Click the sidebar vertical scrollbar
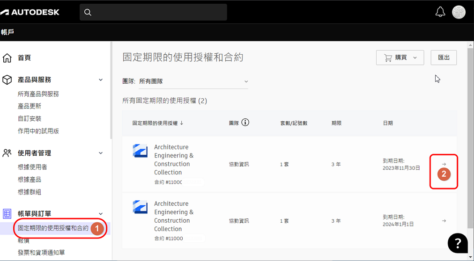 tap(111, 91)
